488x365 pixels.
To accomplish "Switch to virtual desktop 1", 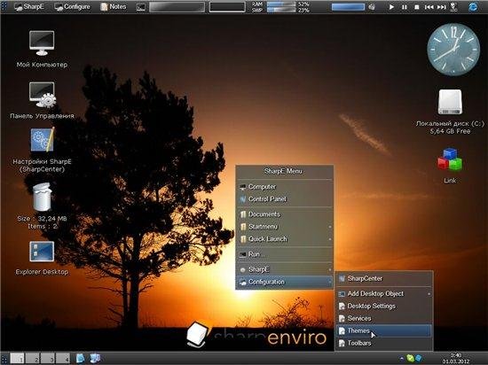I will pyautogui.click(x=18, y=359).
